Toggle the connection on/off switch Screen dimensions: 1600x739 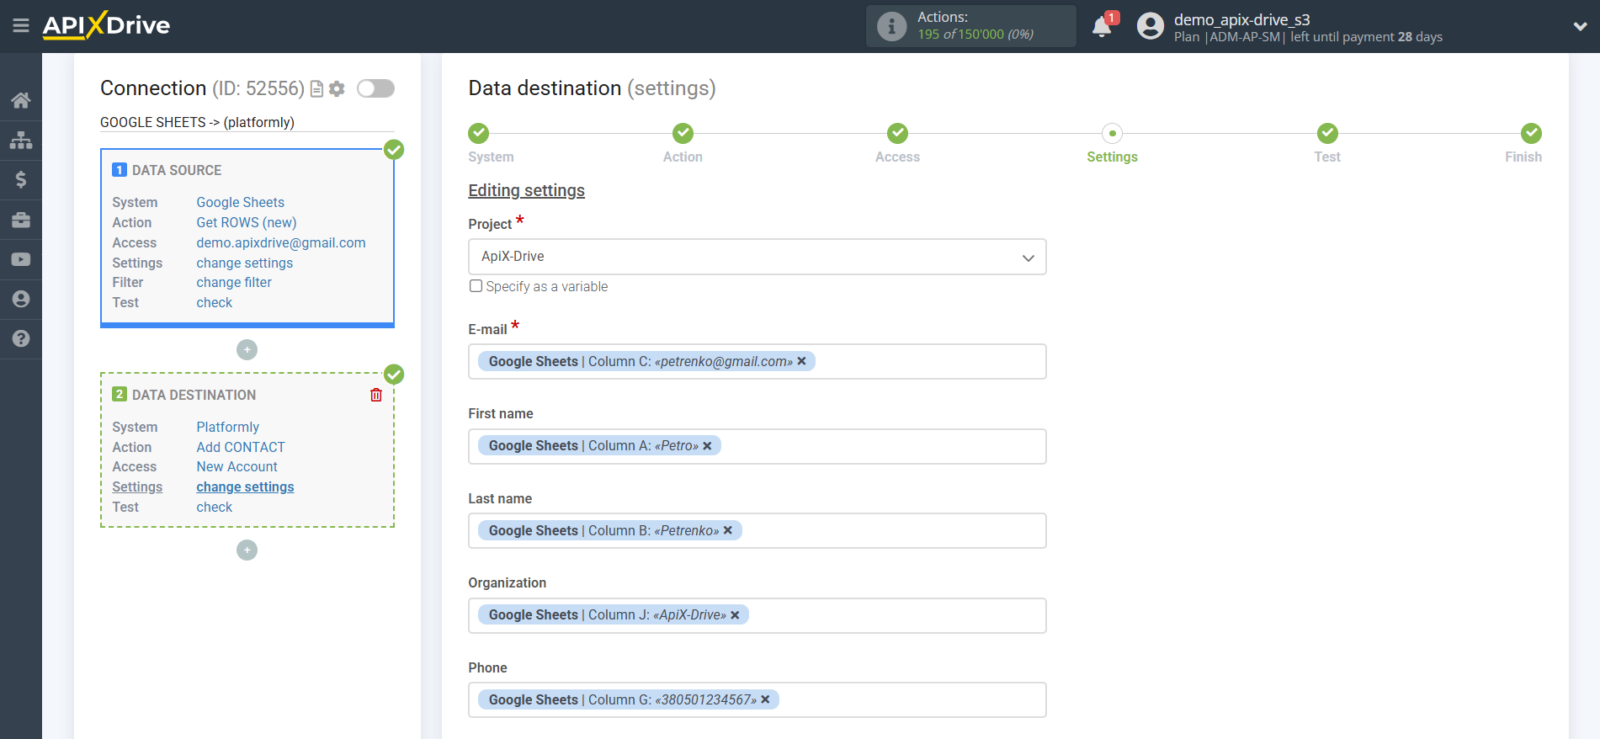click(375, 88)
